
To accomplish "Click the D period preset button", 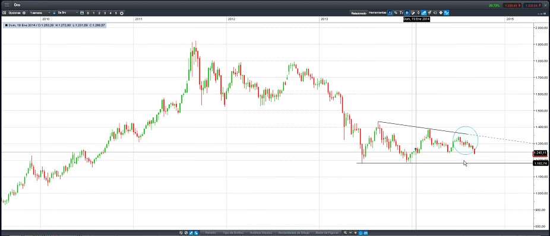I will click(x=88, y=13).
